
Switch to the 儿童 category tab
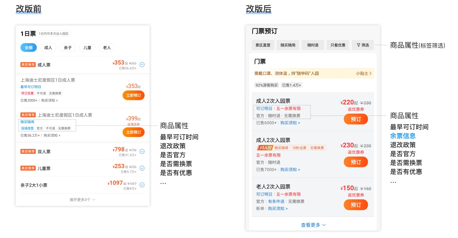[87, 48]
